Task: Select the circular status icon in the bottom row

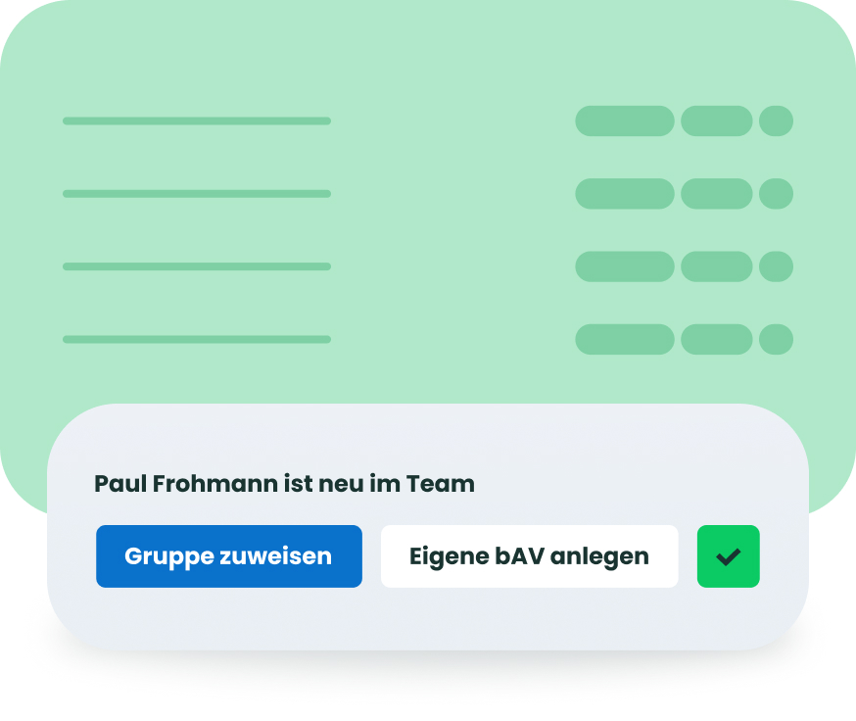Action: tap(777, 339)
